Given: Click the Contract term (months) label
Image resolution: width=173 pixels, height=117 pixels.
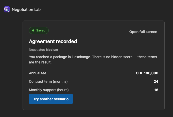Looking at the screenshot, I should 48,81.
